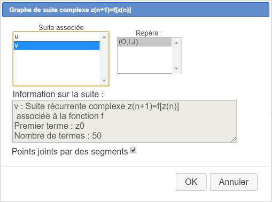272x202 pixels.
Task: Click the Repère heading label
Action: pyautogui.click(x=149, y=33)
